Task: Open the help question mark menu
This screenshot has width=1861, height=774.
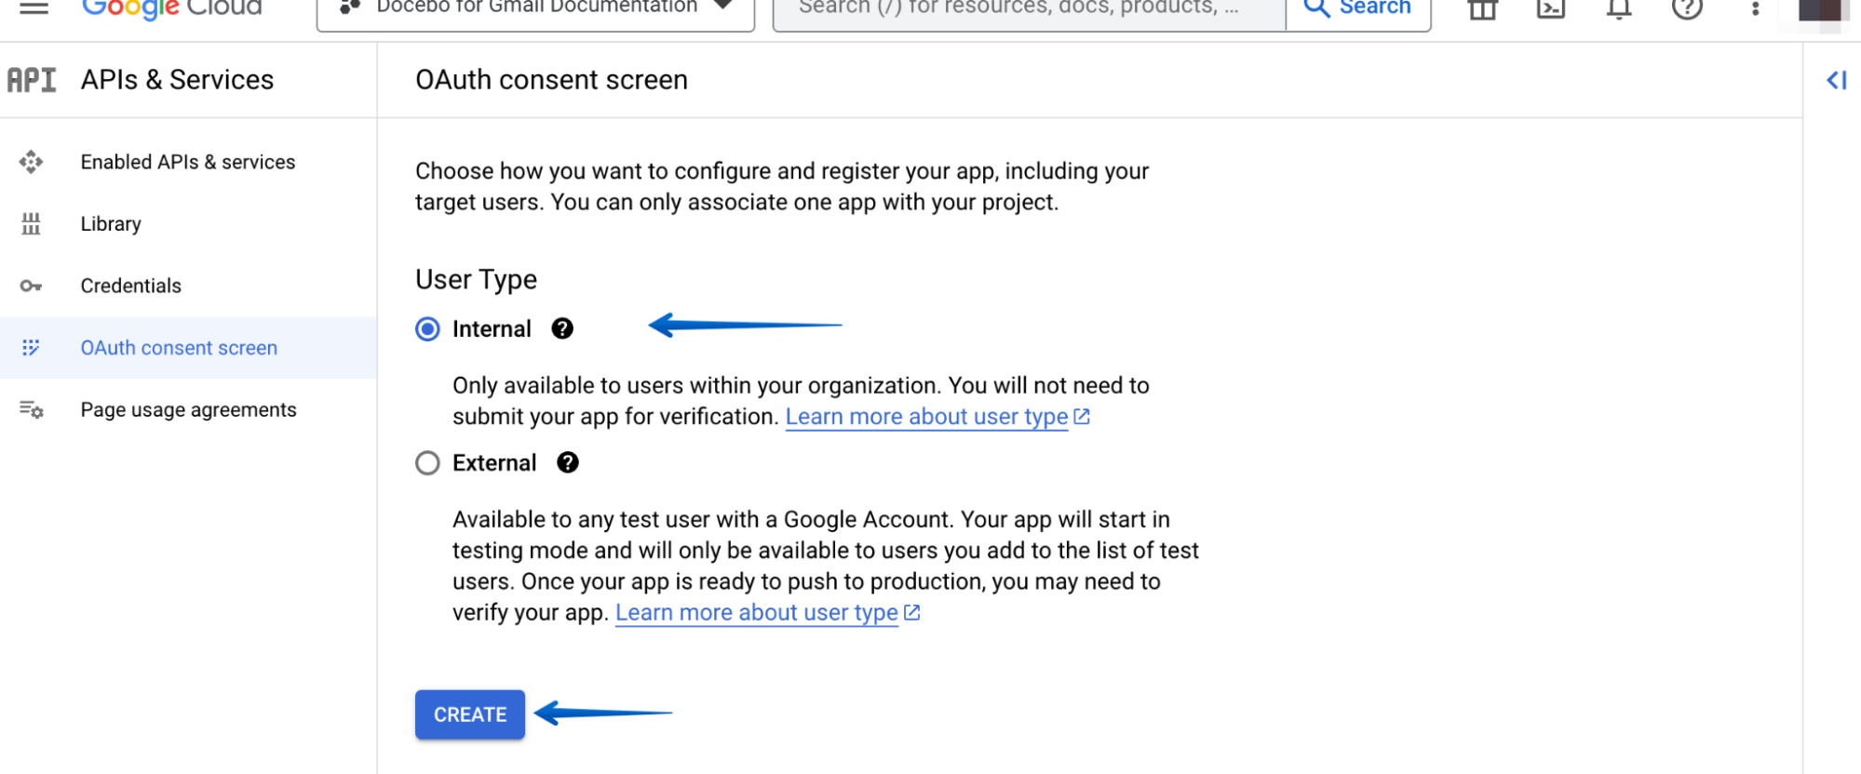Action: [x=1687, y=8]
